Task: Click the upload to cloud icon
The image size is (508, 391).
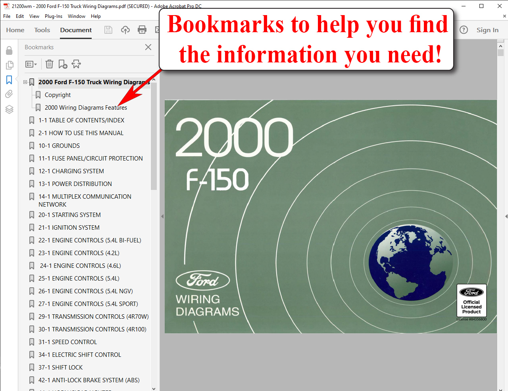Action: (125, 30)
